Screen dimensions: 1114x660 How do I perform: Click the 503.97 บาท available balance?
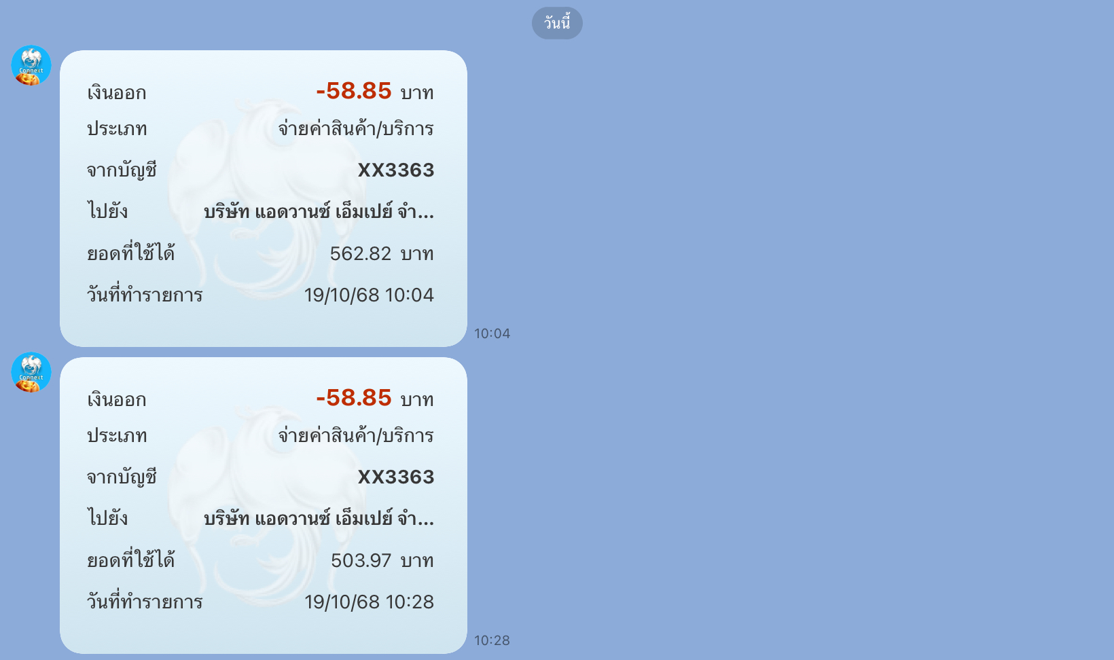(382, 560)
